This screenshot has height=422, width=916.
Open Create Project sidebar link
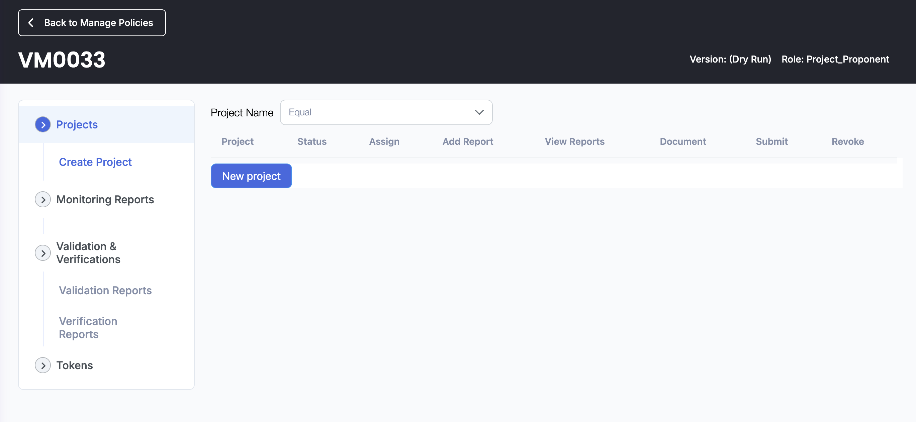[95, 162]
